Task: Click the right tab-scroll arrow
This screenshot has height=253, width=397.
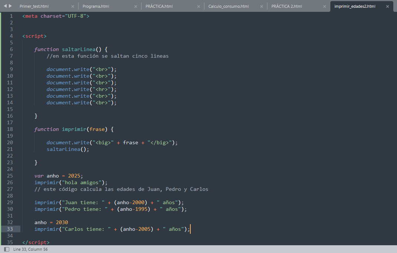Action: click(10, 6)
